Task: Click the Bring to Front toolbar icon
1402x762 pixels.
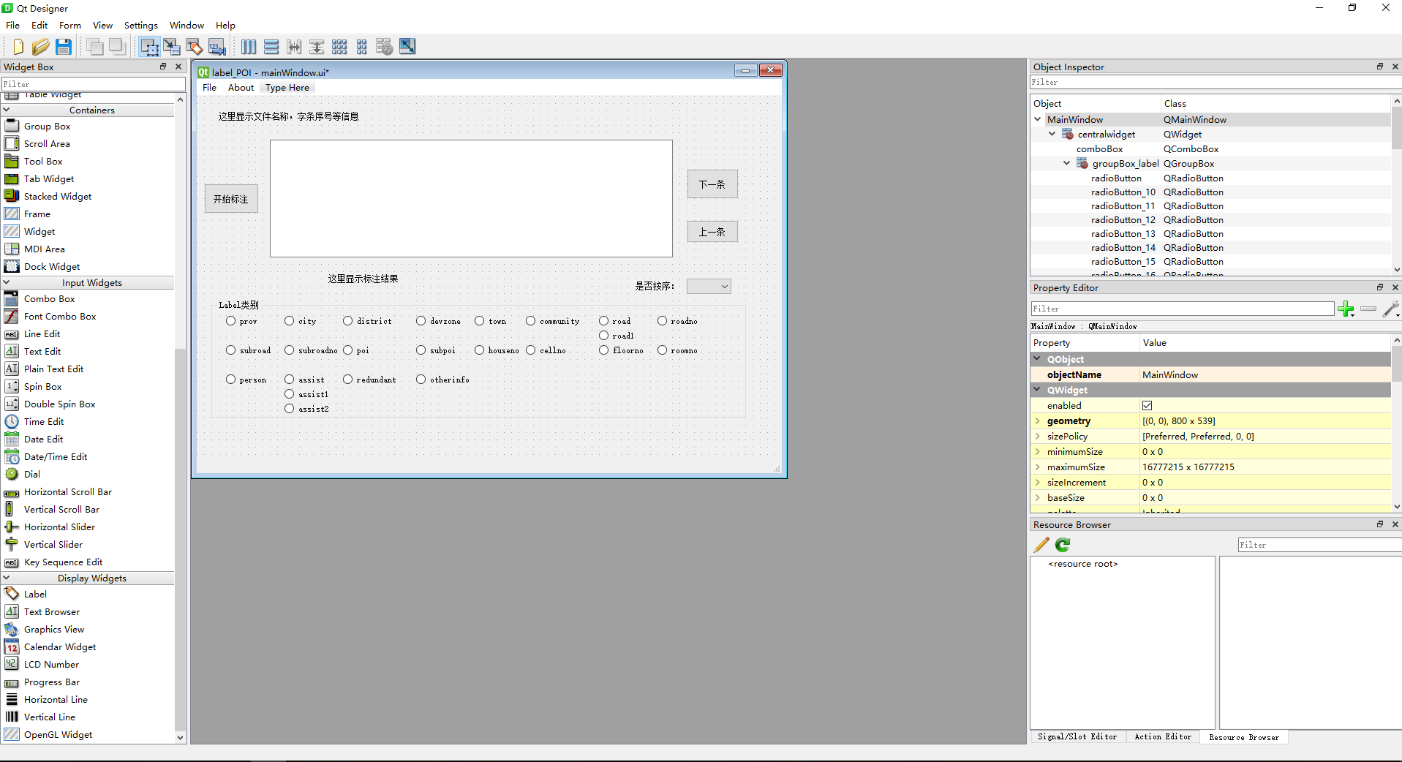Action: tap(118, 47)
